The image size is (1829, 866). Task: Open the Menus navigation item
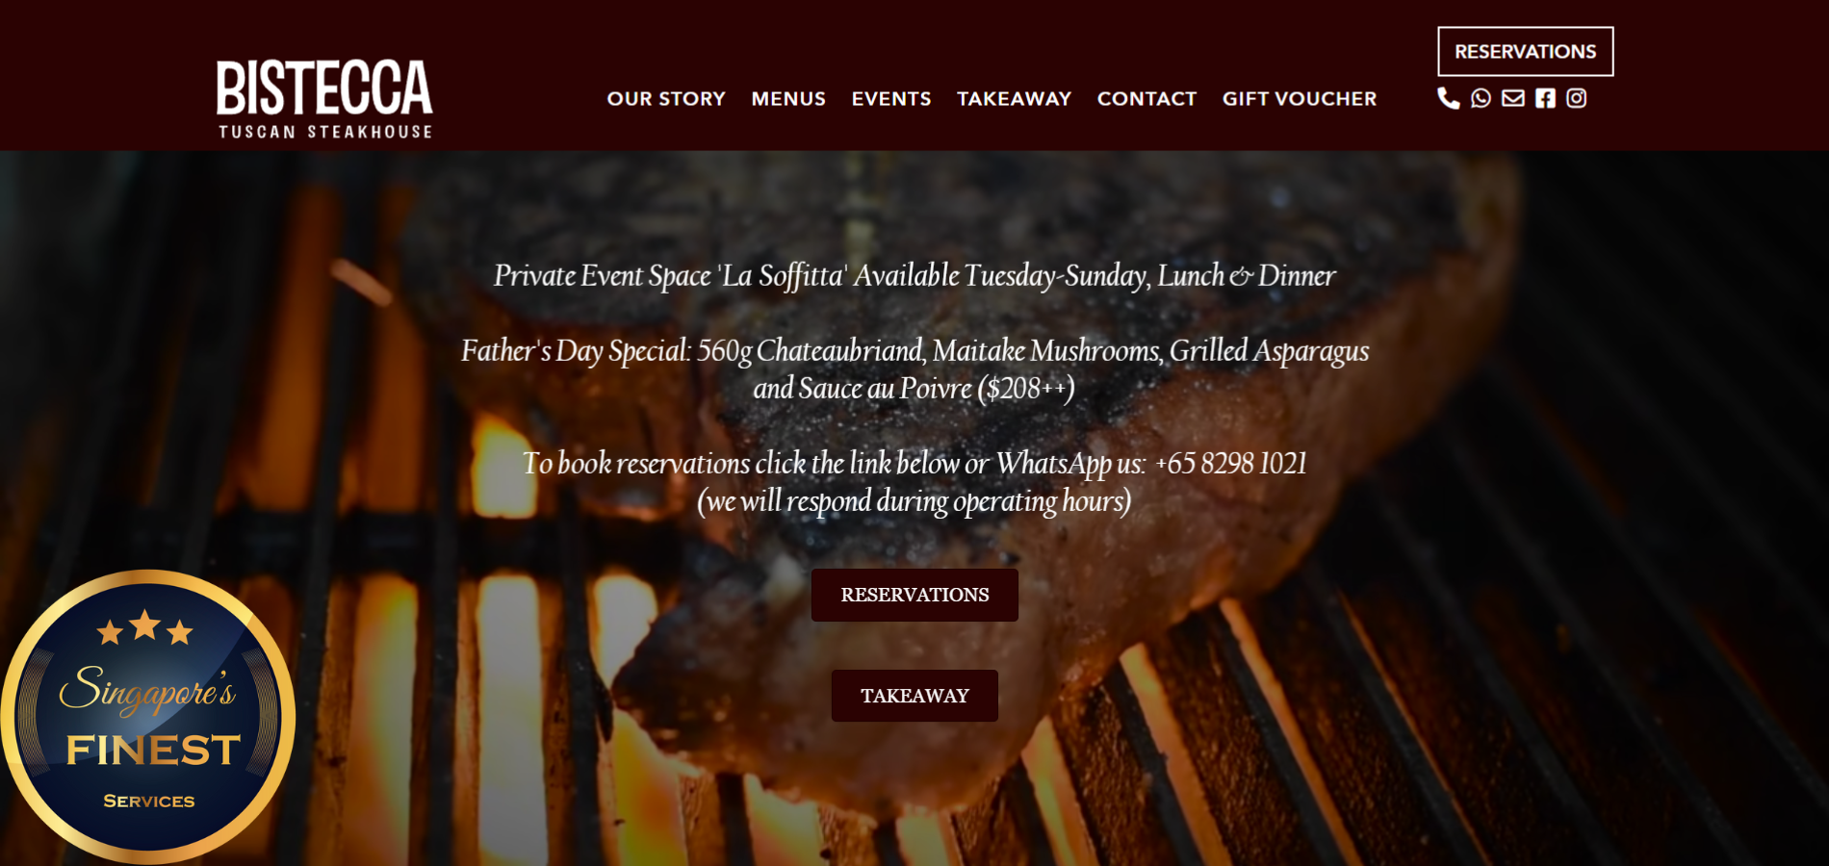pos(788,99)
